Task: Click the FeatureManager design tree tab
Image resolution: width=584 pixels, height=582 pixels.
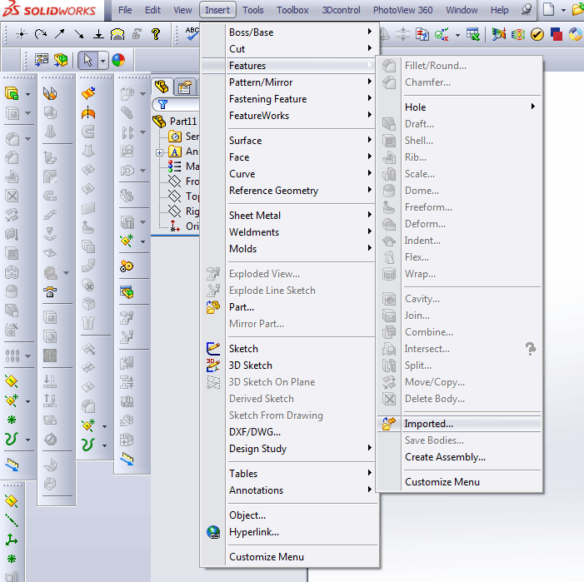Action: tap(162, 87)
